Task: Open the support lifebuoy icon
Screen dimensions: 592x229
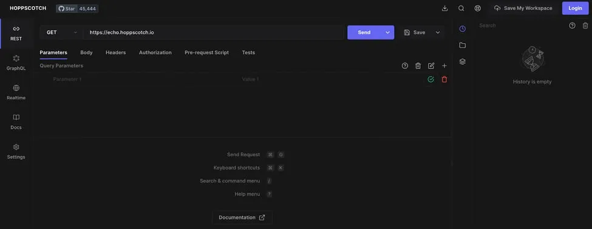Action: (478, 9)
